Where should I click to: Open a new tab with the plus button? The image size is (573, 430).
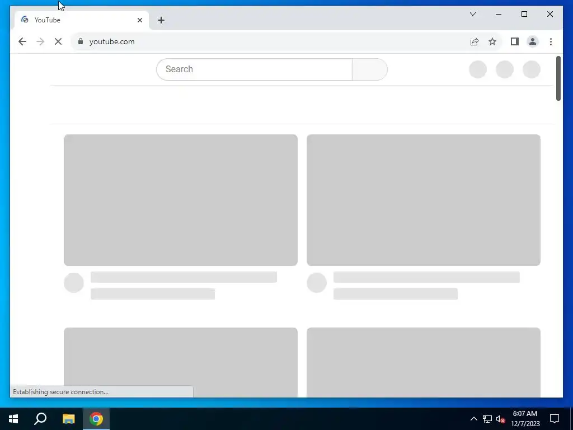pyautogui.click(x=161, y=20)
